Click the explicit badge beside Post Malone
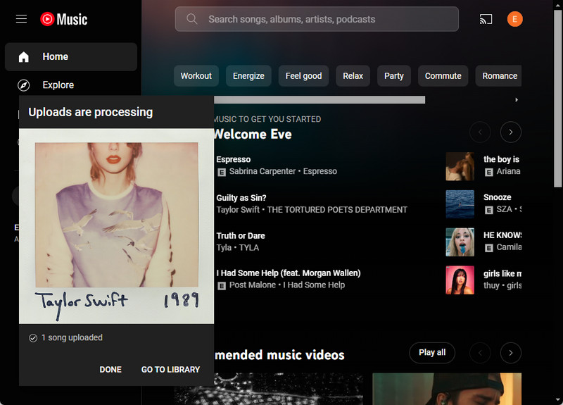Screen dimensions: 563x405 tap(222, 286)
